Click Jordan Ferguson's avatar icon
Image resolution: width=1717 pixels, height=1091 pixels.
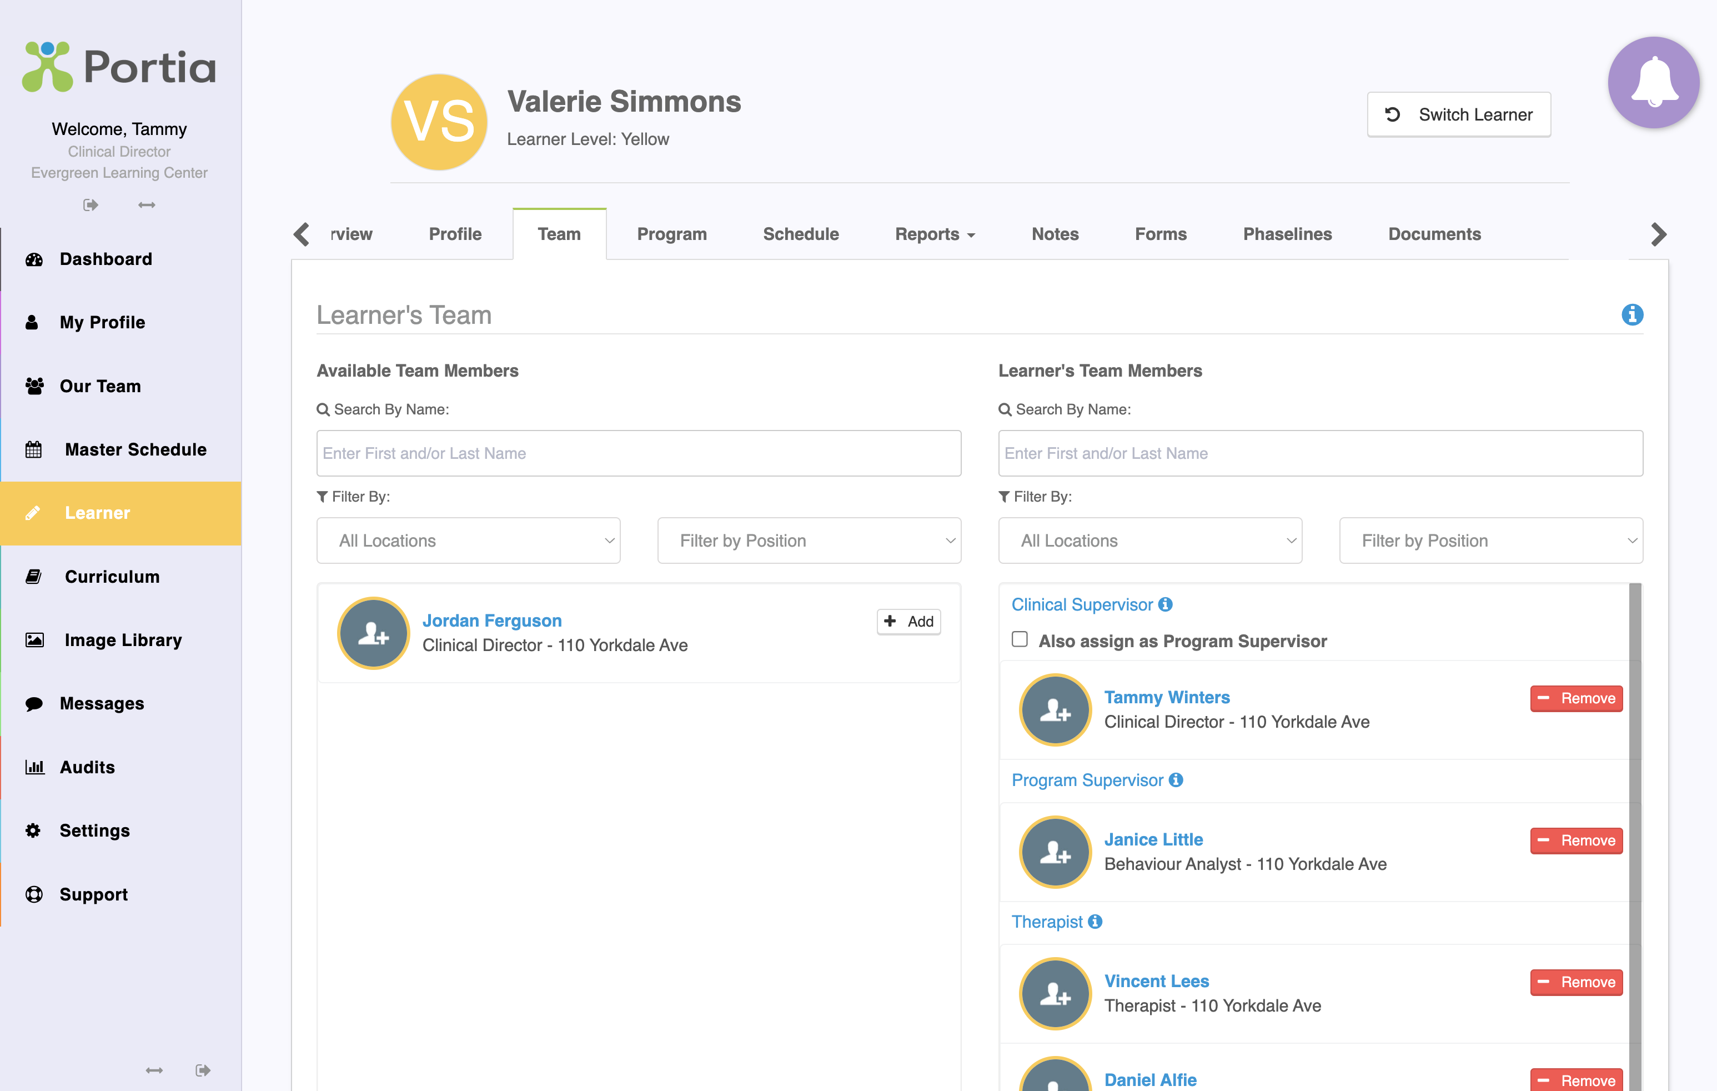(373, 633)
